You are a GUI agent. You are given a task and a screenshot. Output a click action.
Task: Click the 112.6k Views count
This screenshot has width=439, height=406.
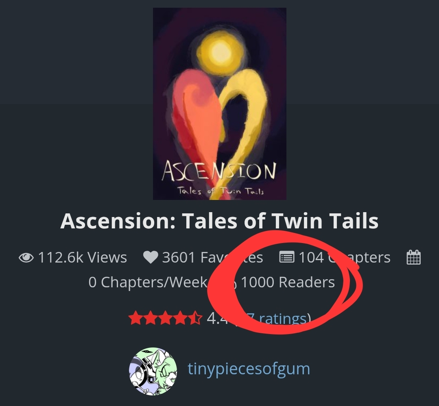(82, 257)
